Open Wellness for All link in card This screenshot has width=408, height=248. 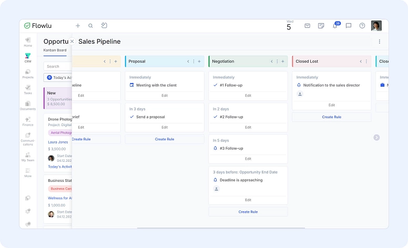pyautogui.click(x=60, y=198)
